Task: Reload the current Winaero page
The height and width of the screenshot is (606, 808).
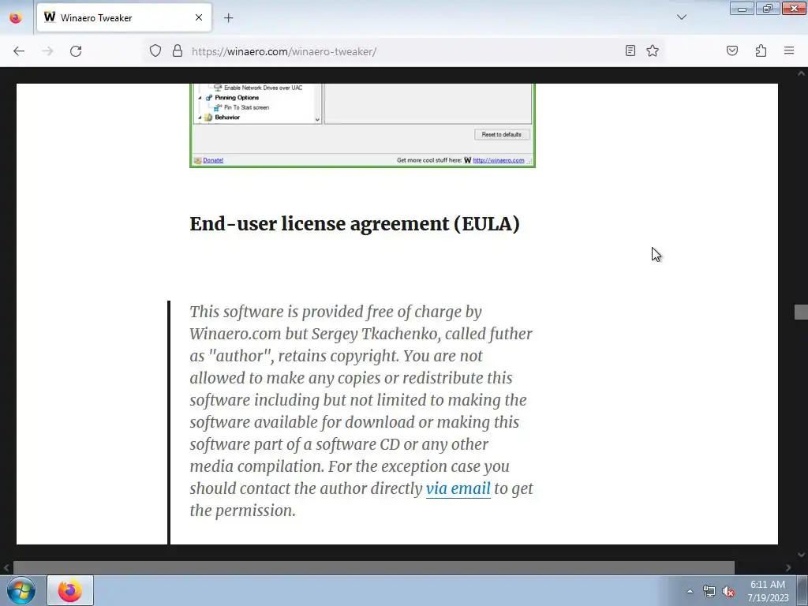Action: (x=76, y=51)
